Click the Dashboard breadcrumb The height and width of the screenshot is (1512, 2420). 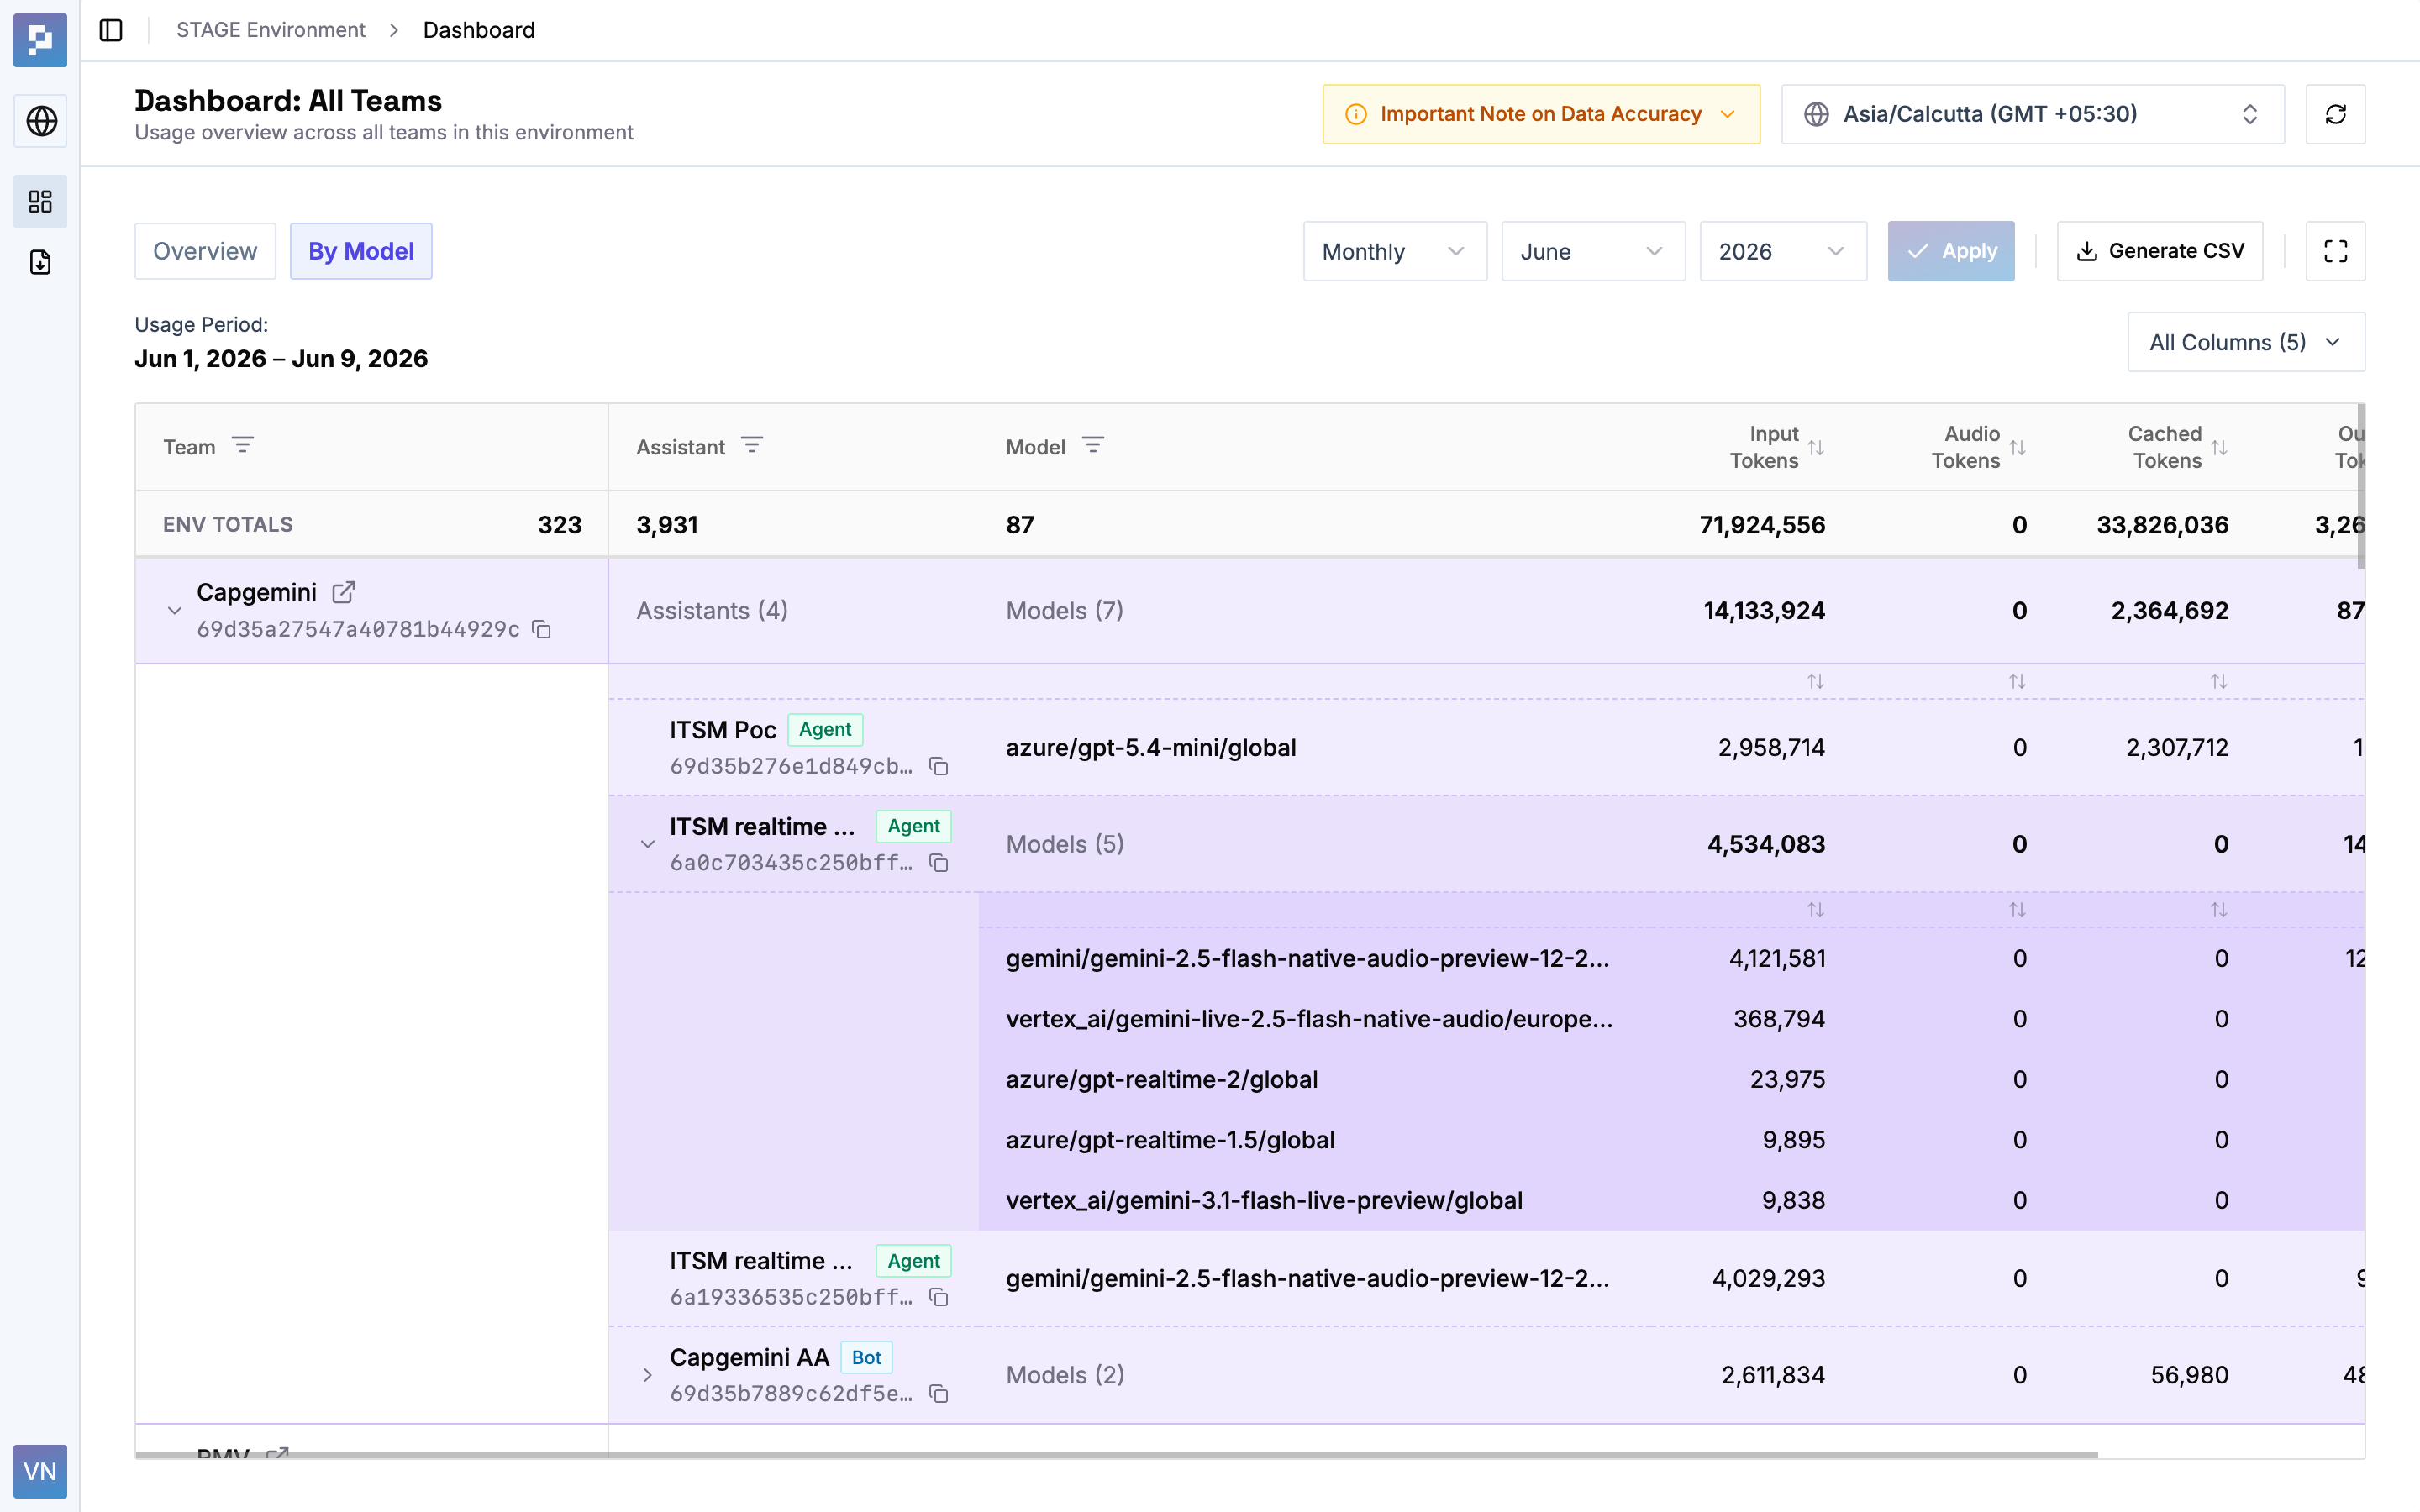point(479,30)
